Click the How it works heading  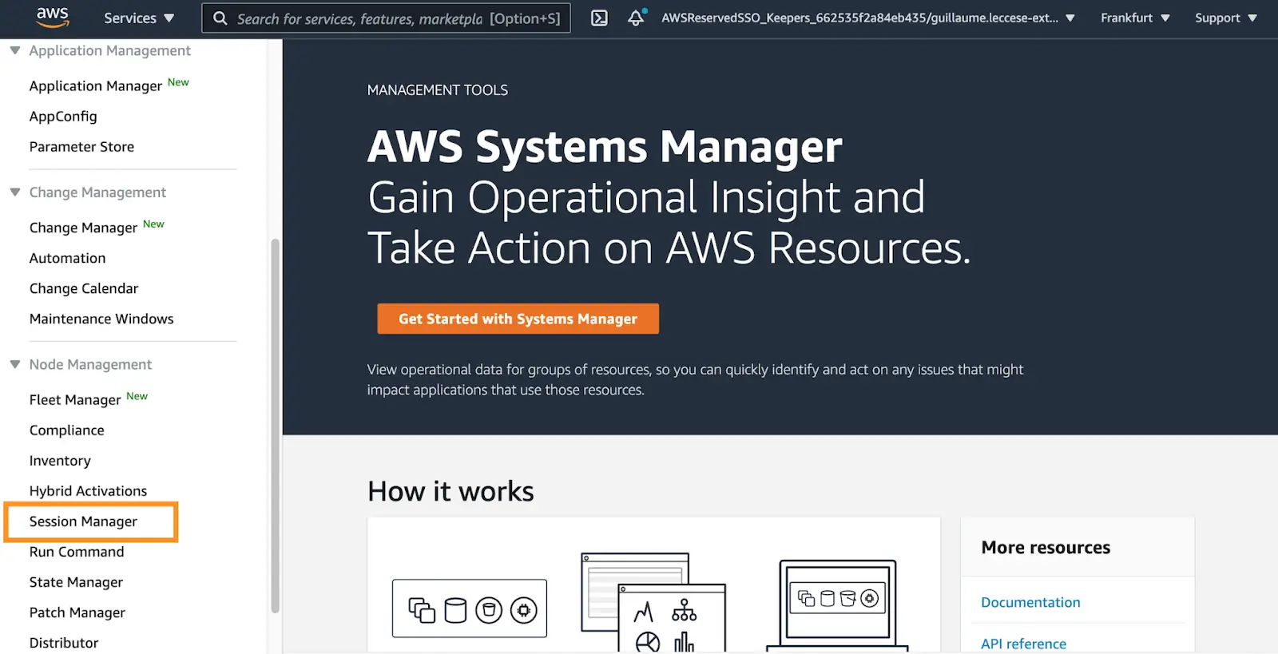pyautogui.click(x=450, y=491)
